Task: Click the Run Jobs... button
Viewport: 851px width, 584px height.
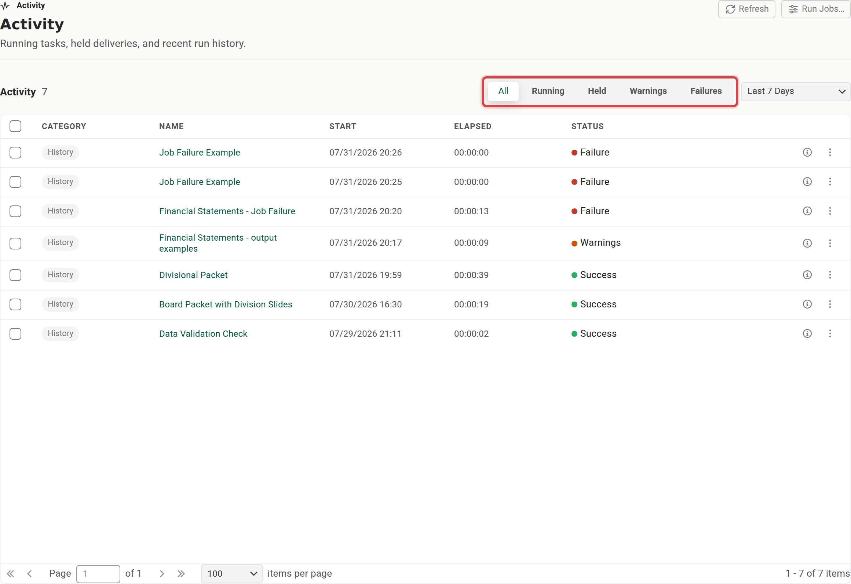Action: pos(816,9)
